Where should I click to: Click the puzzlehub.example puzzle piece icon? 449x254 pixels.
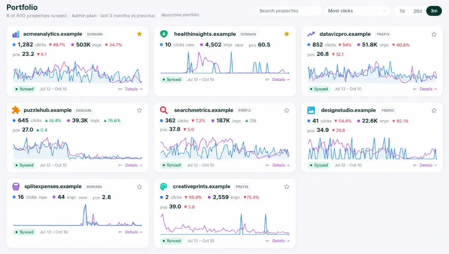(x=16, y=110)
